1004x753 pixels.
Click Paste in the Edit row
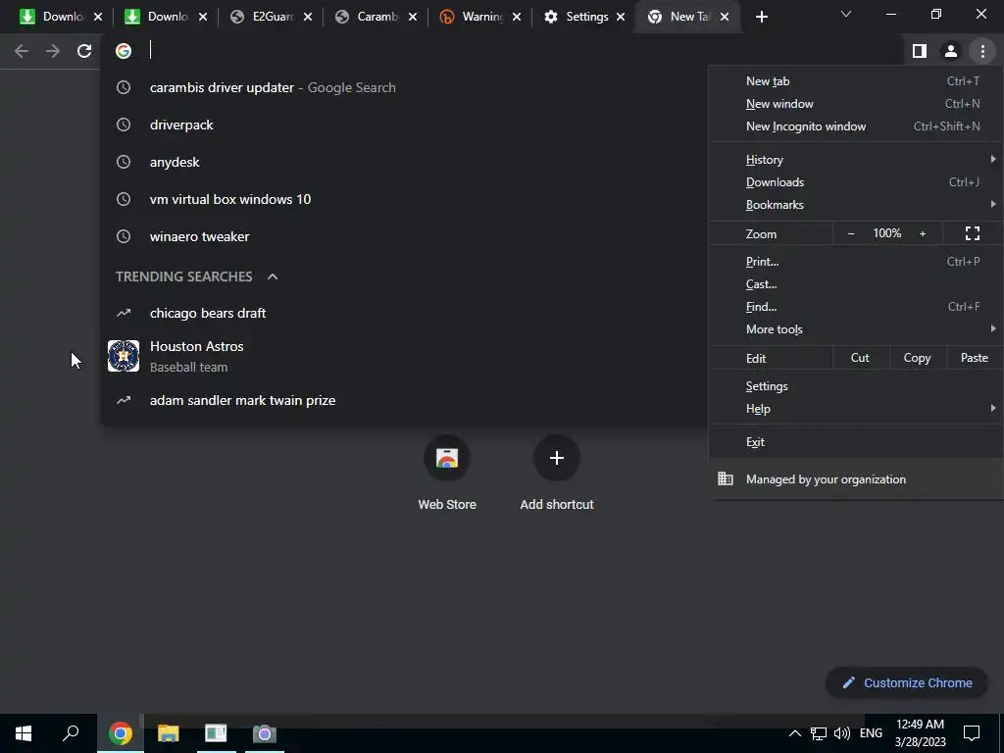coord(974,358)
